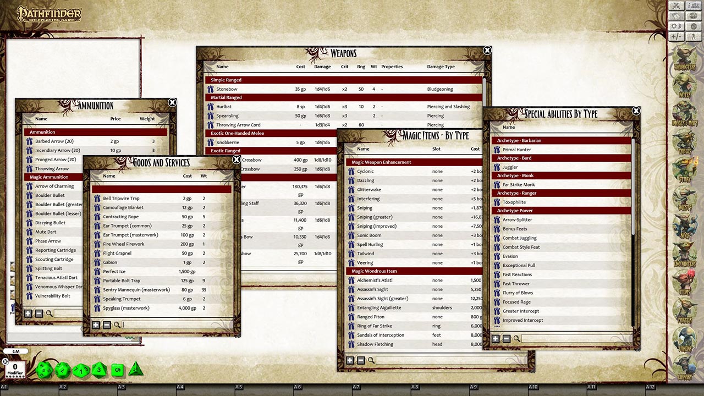Open the combat tracker crossed-swords icon

pos(676,5)
